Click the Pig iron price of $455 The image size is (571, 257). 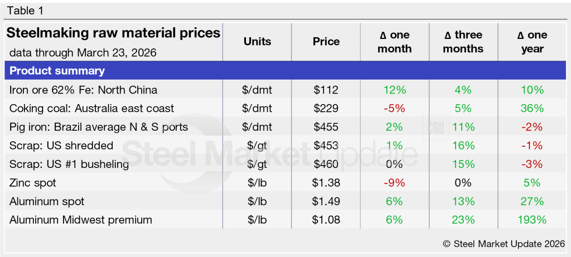(326, 127)
